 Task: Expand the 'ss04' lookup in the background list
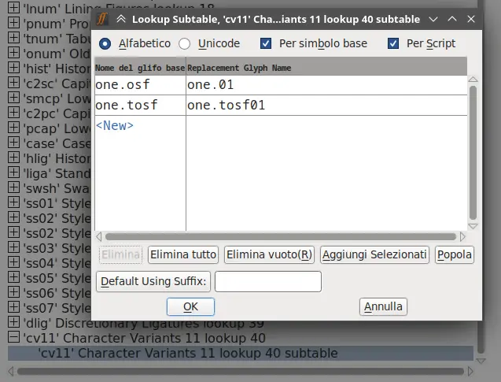(x=13, y=262)
